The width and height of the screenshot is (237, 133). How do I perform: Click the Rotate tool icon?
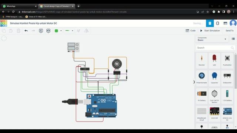point(79,31)
